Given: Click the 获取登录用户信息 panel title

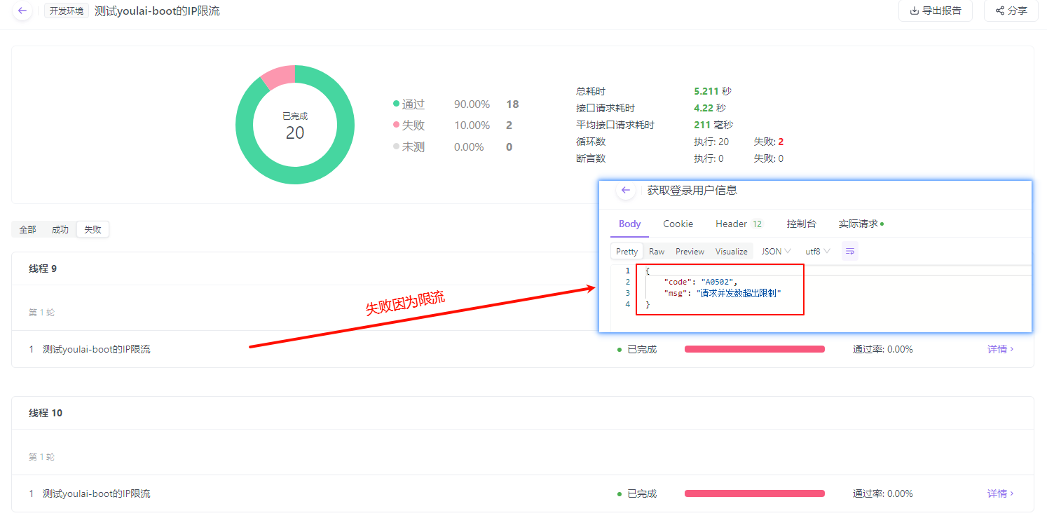Looking at the screenshot, I should coord(692,191).
